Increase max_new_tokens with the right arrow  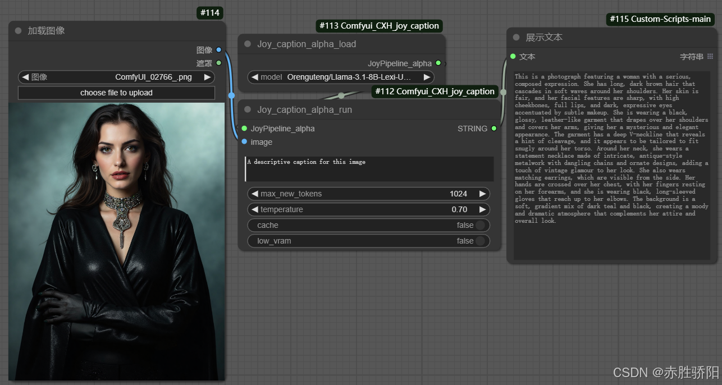click(482, 194)
